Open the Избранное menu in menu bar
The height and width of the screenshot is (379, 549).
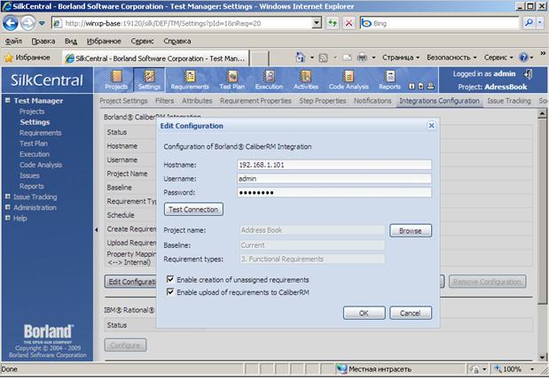(104, 42)
